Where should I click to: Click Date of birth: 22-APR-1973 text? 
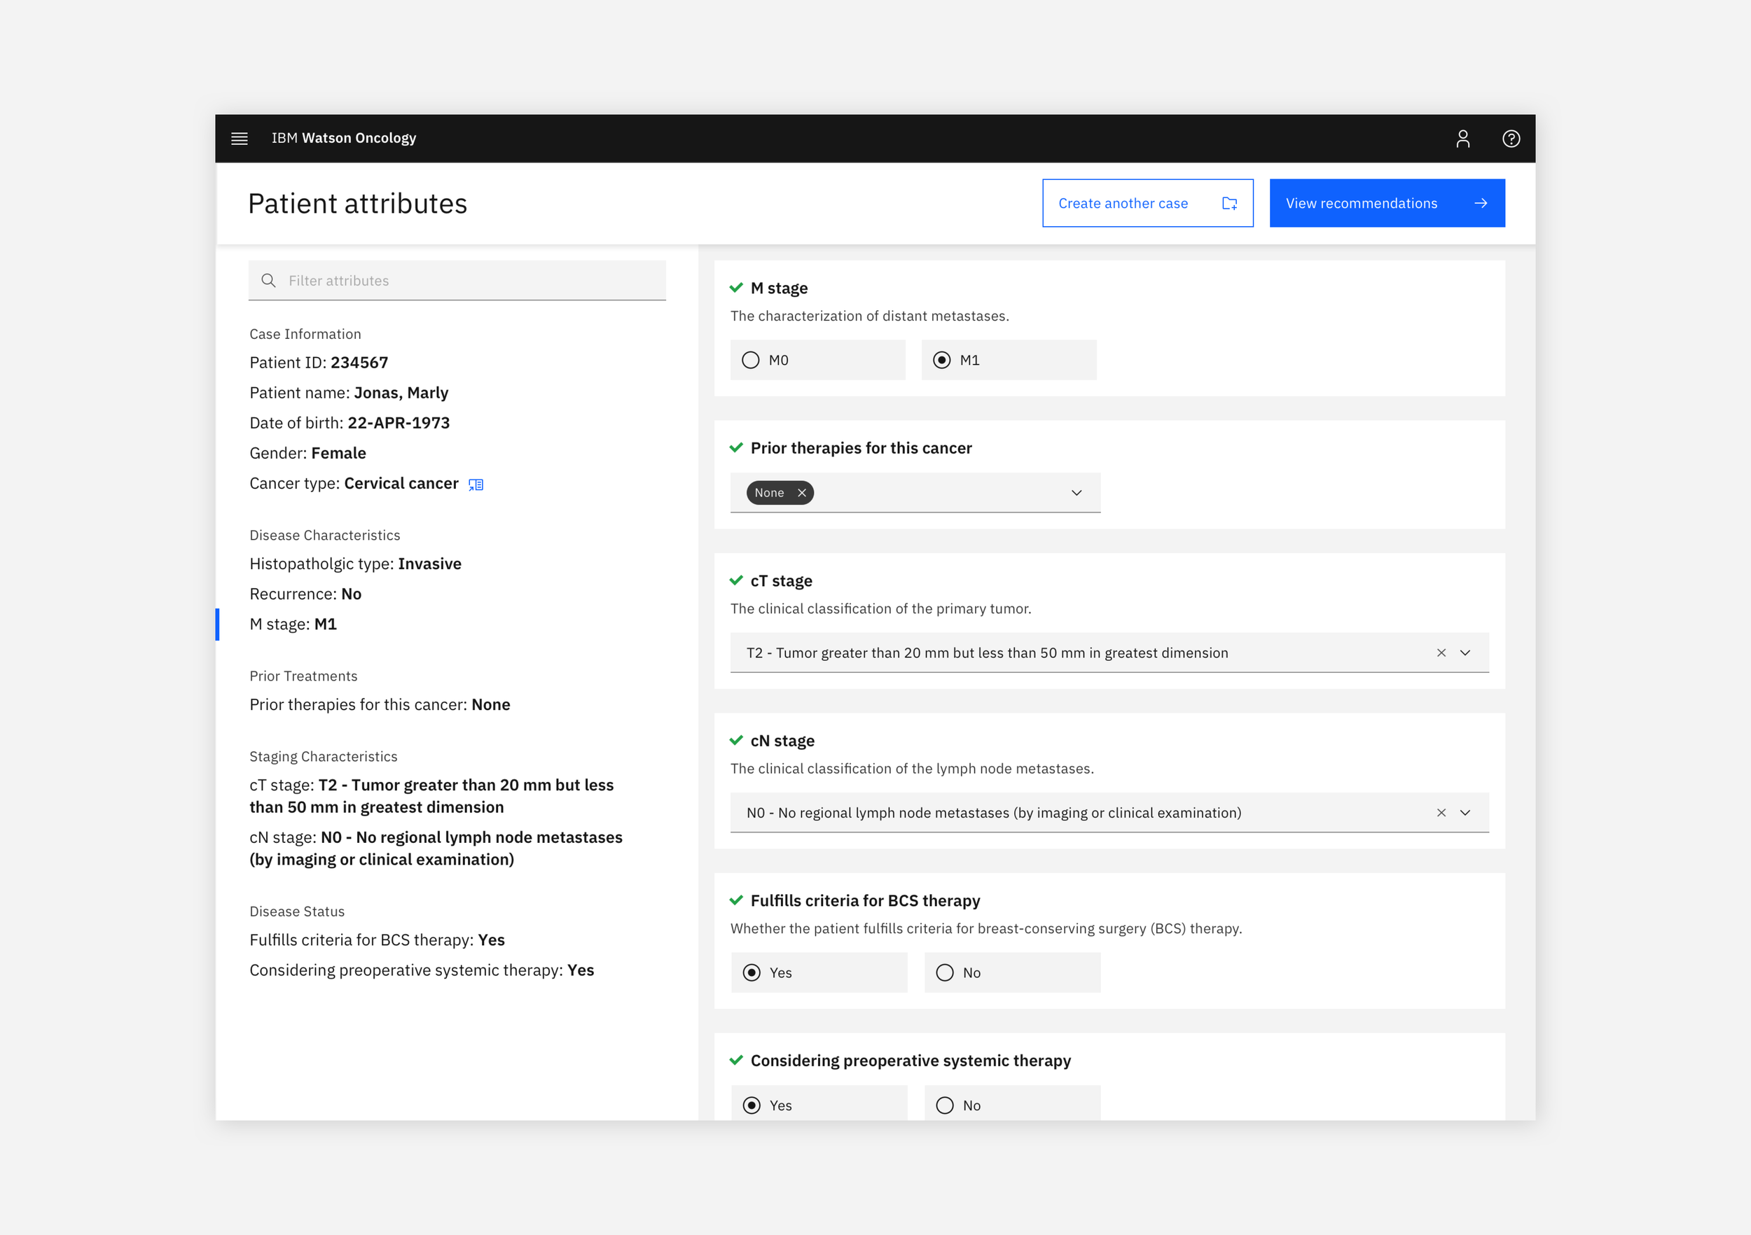pos(349,423)
